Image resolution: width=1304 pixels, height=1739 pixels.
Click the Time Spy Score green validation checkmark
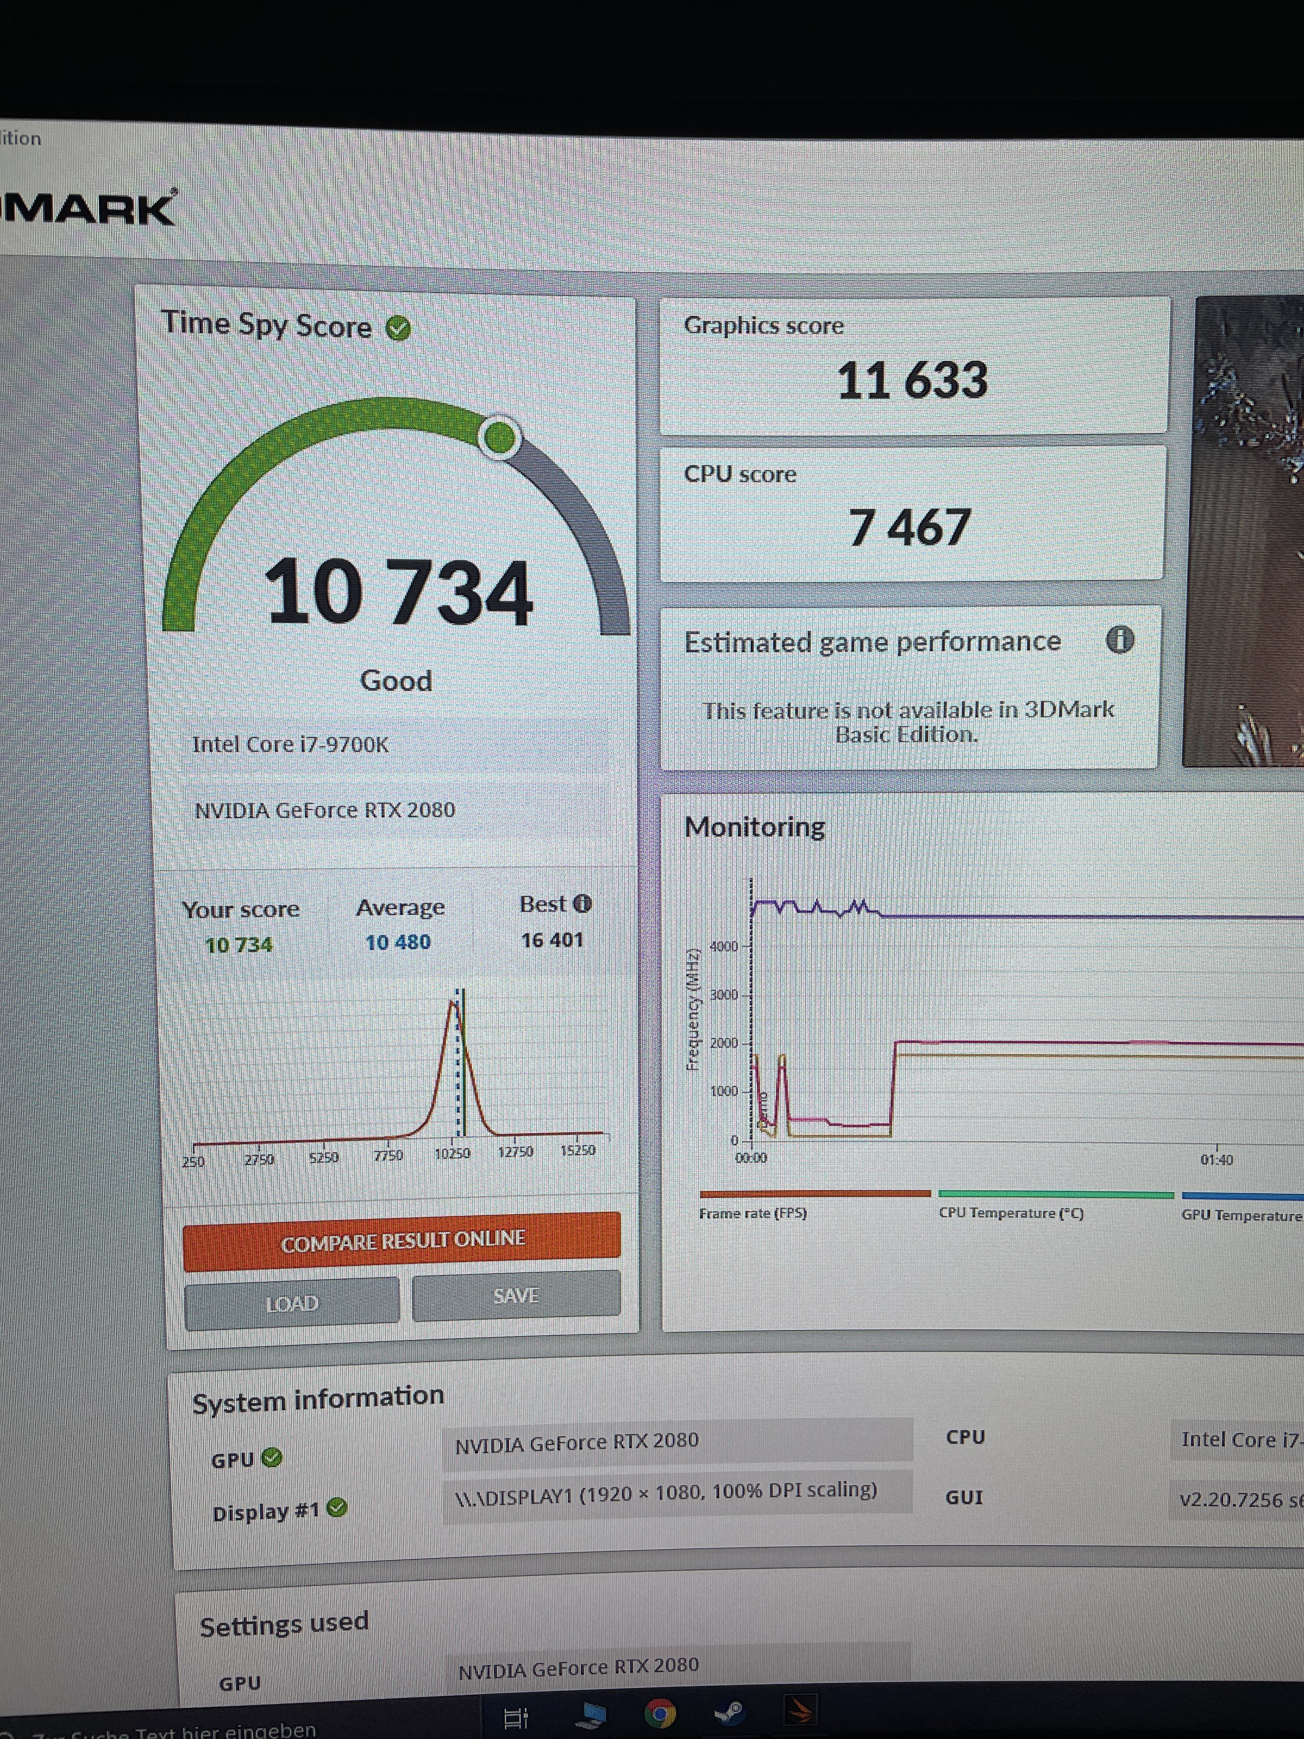[x=398, y=329]
